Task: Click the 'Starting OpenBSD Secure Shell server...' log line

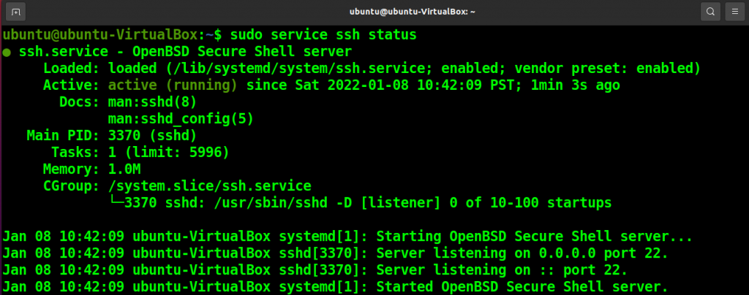Action: click(x=347, y=237)
